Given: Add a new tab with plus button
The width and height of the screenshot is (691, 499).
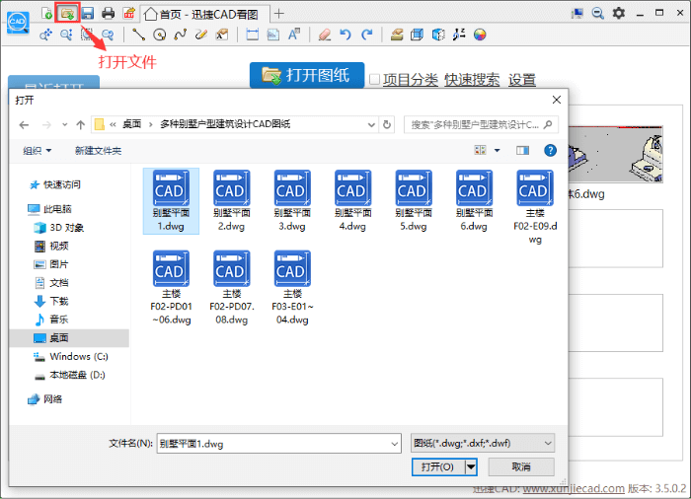Looking at the screenshot, I should tap(278, 14).
